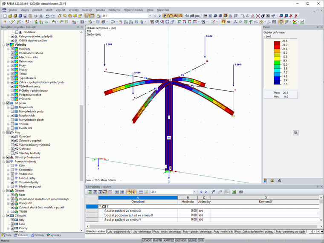Open the Výpočet menu
This screenshot has width=324, height=243.
tap(60, 9)
